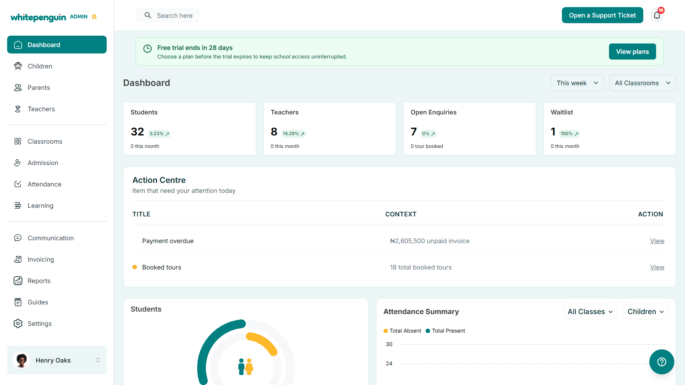Click the Attendance check icon
This screenshot has height=385, width=685.
[18, 184]
